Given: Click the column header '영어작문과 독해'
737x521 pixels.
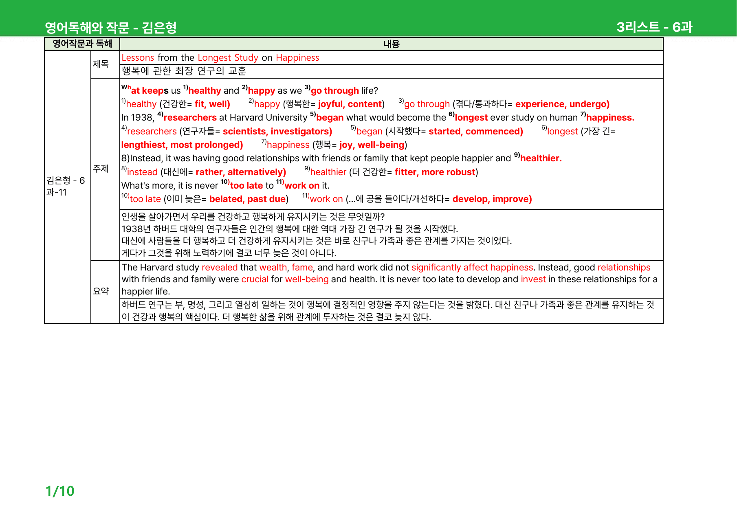Looking at the screenshot, I should tap(82, 44).
